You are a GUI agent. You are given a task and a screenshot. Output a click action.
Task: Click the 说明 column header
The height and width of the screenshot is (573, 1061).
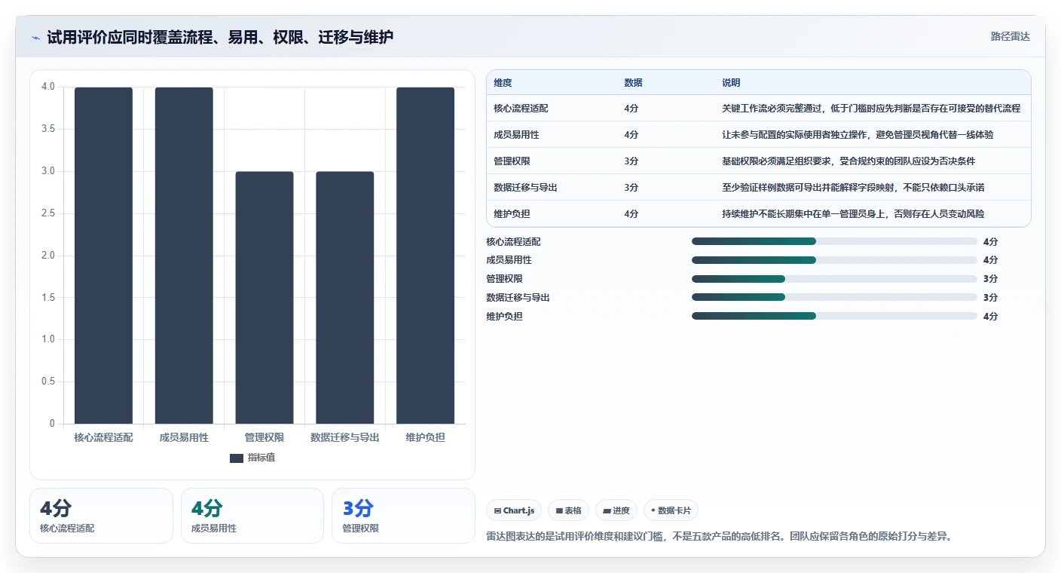click(731, 83)
